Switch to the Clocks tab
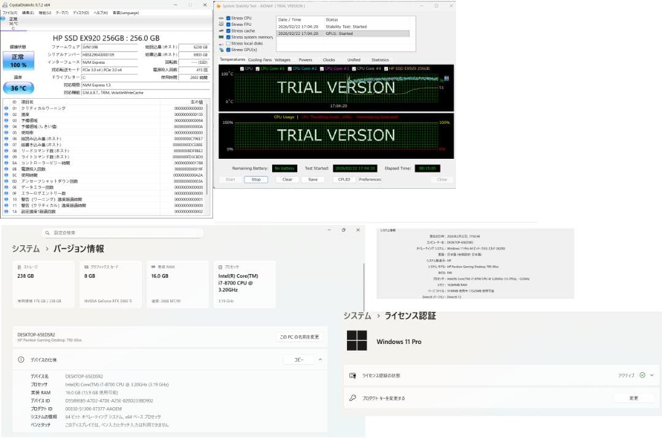Viewport: 662px width, 439px height. pos(329,60)
